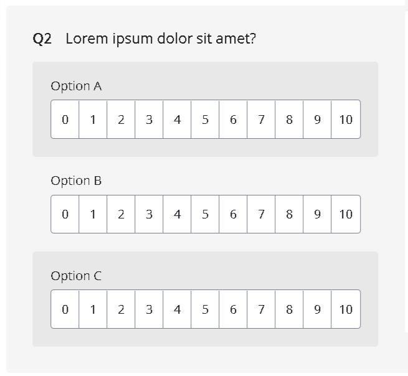This screenshot has width=408, height=376.
Task: Rate Option C a 2
Action: pos(121,309)
